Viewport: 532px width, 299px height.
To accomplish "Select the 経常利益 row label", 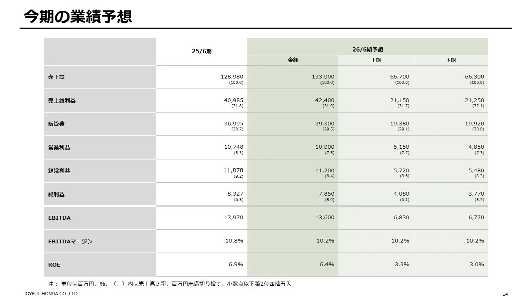I will click(x=59, y=171).
